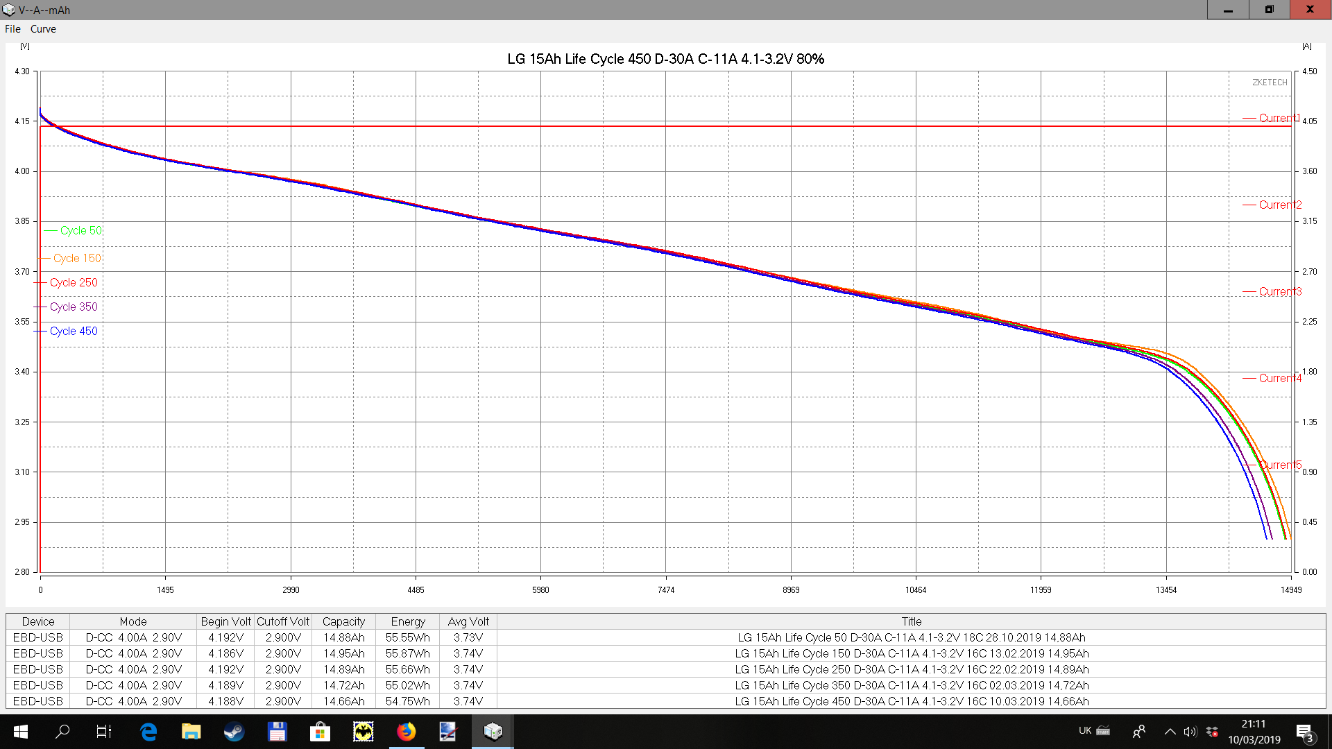The width and height of the screenshot is (1332, 749).
Task: Show hidden system tray icons
Action: [1170, 732]
